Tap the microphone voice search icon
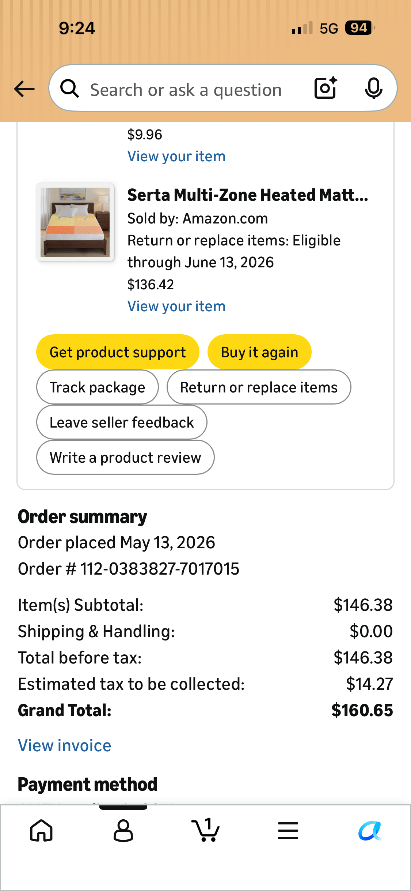Image resolution: width=411 pixels, height=891 pixels. pos(373,88)
